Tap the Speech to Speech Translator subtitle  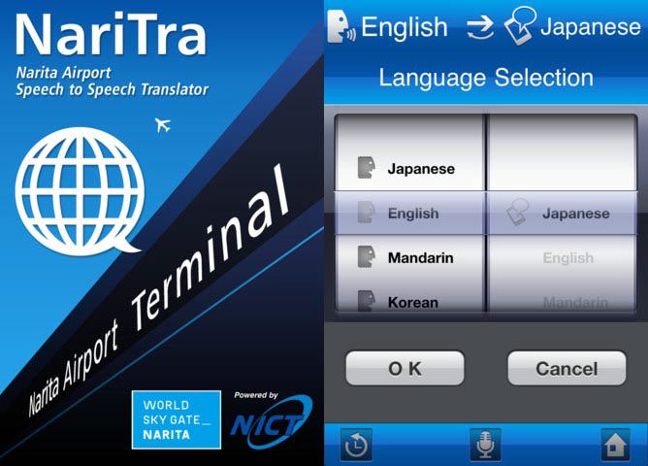click(112, 89)
